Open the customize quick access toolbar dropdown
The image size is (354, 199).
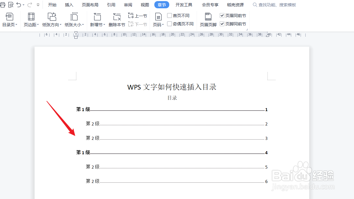tap(38, 5)
